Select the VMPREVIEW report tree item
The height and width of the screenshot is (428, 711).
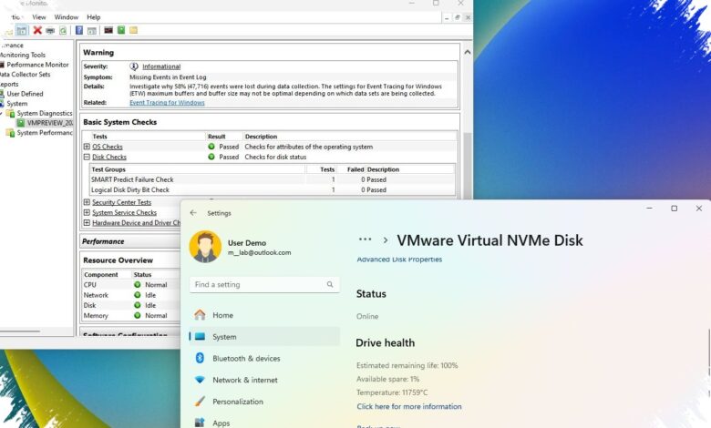[x=49, y=123]
